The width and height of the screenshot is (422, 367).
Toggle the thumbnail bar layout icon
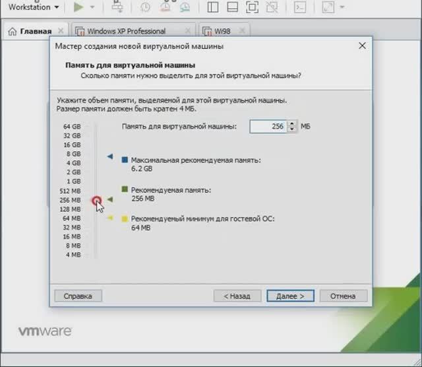tap(232, 7)
